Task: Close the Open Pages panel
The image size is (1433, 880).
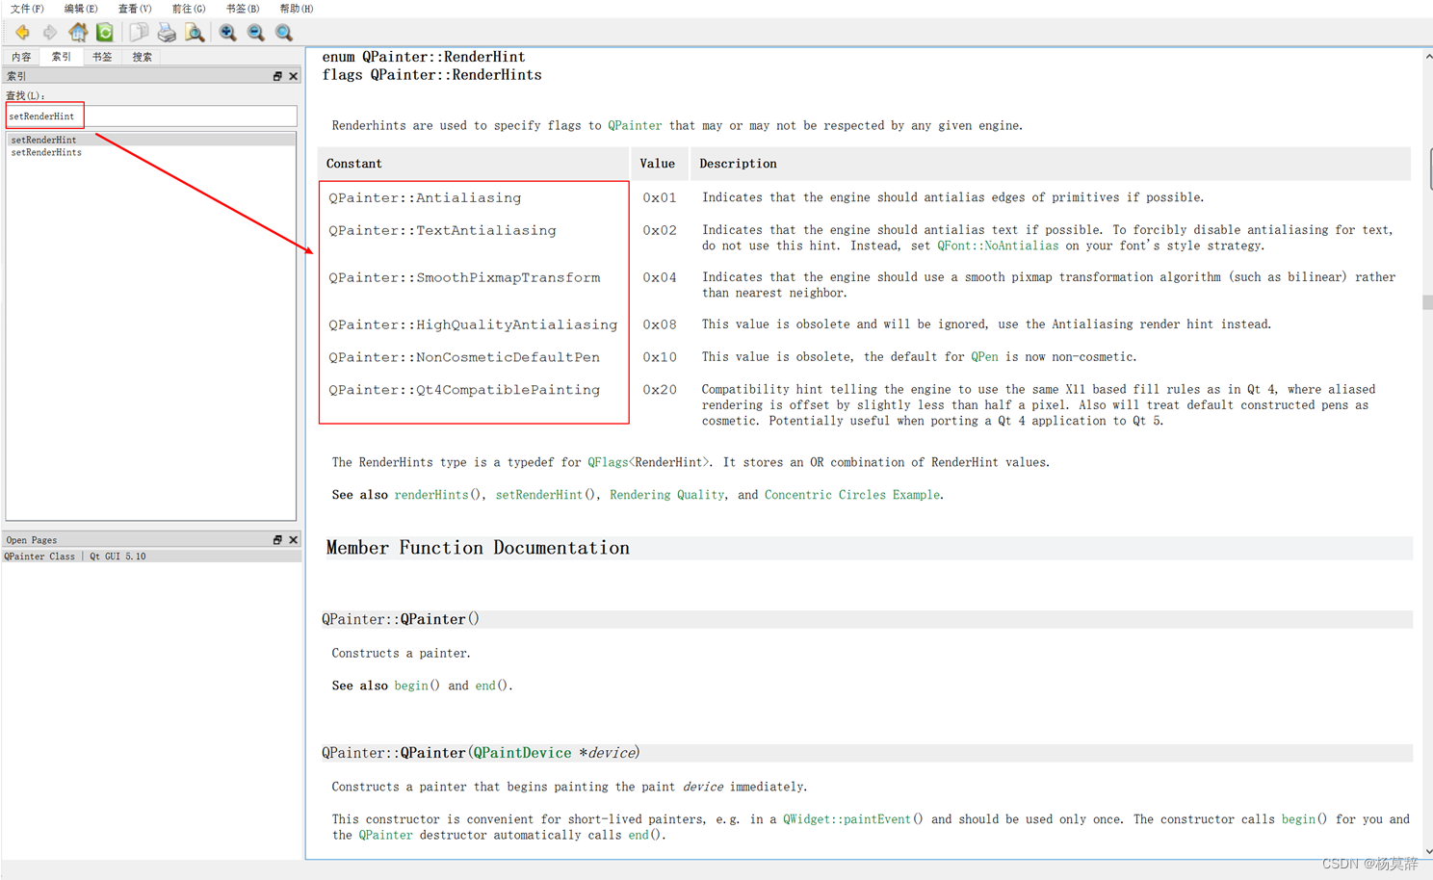Action: pyautogui.click(x=293, y=540)
